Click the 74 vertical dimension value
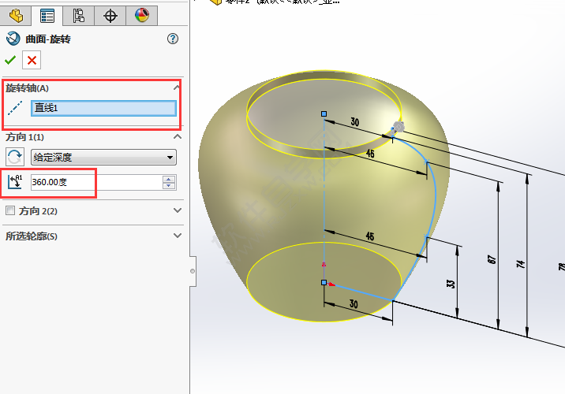 click(x=521, y=264)
